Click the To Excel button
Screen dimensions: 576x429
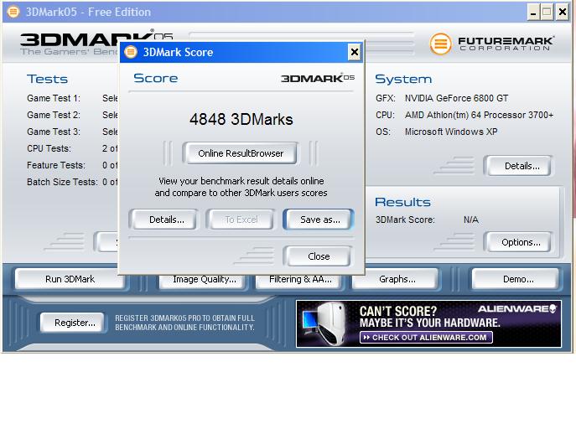[241, 220]
